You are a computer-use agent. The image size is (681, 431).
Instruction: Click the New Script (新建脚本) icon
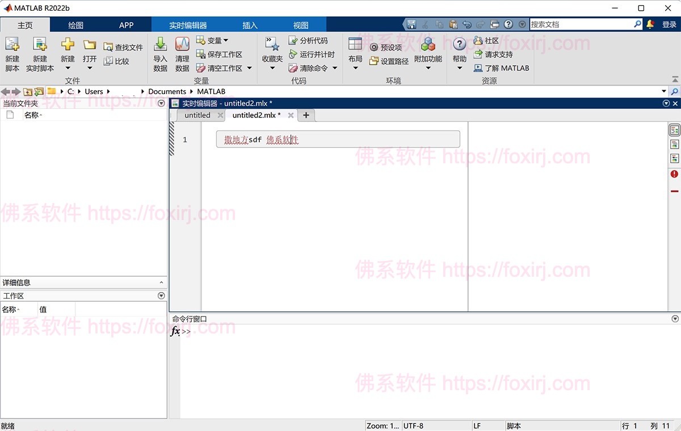point(12,44)
